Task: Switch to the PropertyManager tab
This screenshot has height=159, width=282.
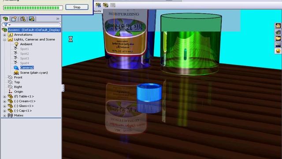Action: tap(14, 19)
